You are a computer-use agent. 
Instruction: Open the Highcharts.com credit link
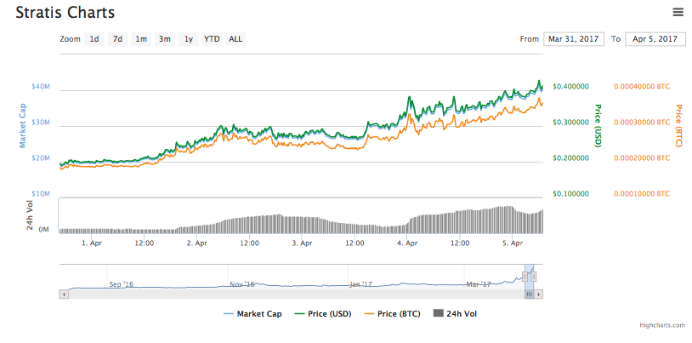[662, 325]
